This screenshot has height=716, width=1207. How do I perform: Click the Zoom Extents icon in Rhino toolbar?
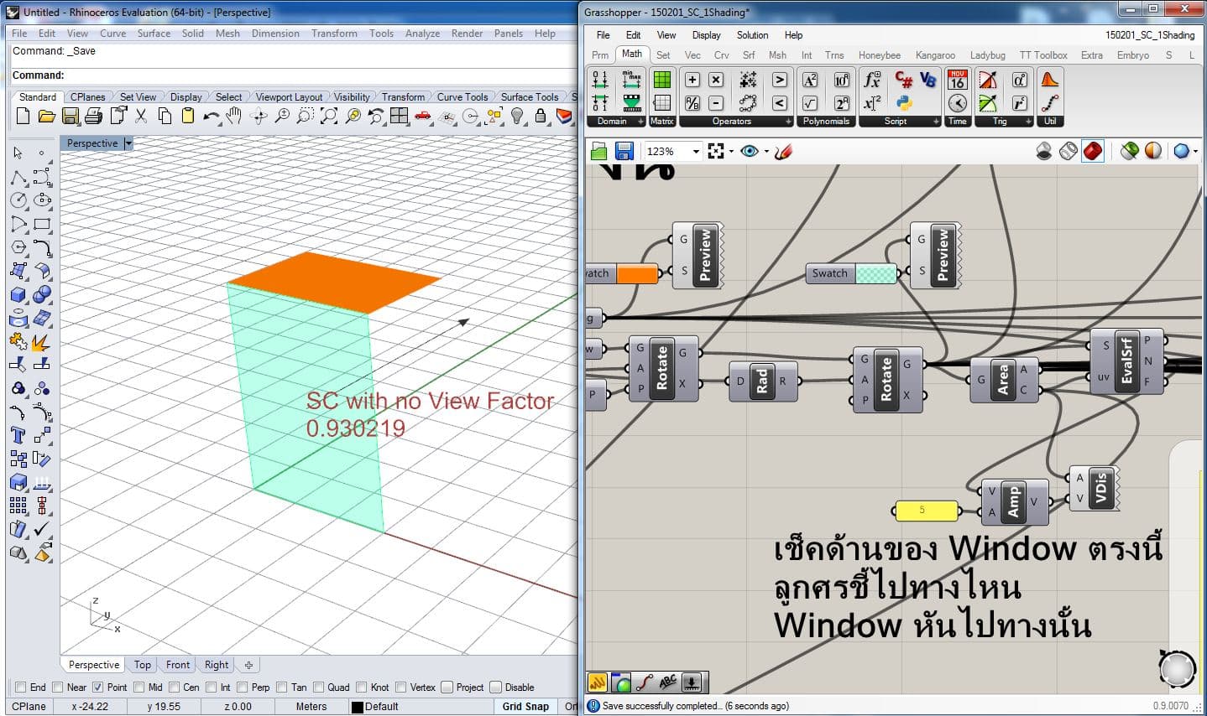[x=329, y=117]
